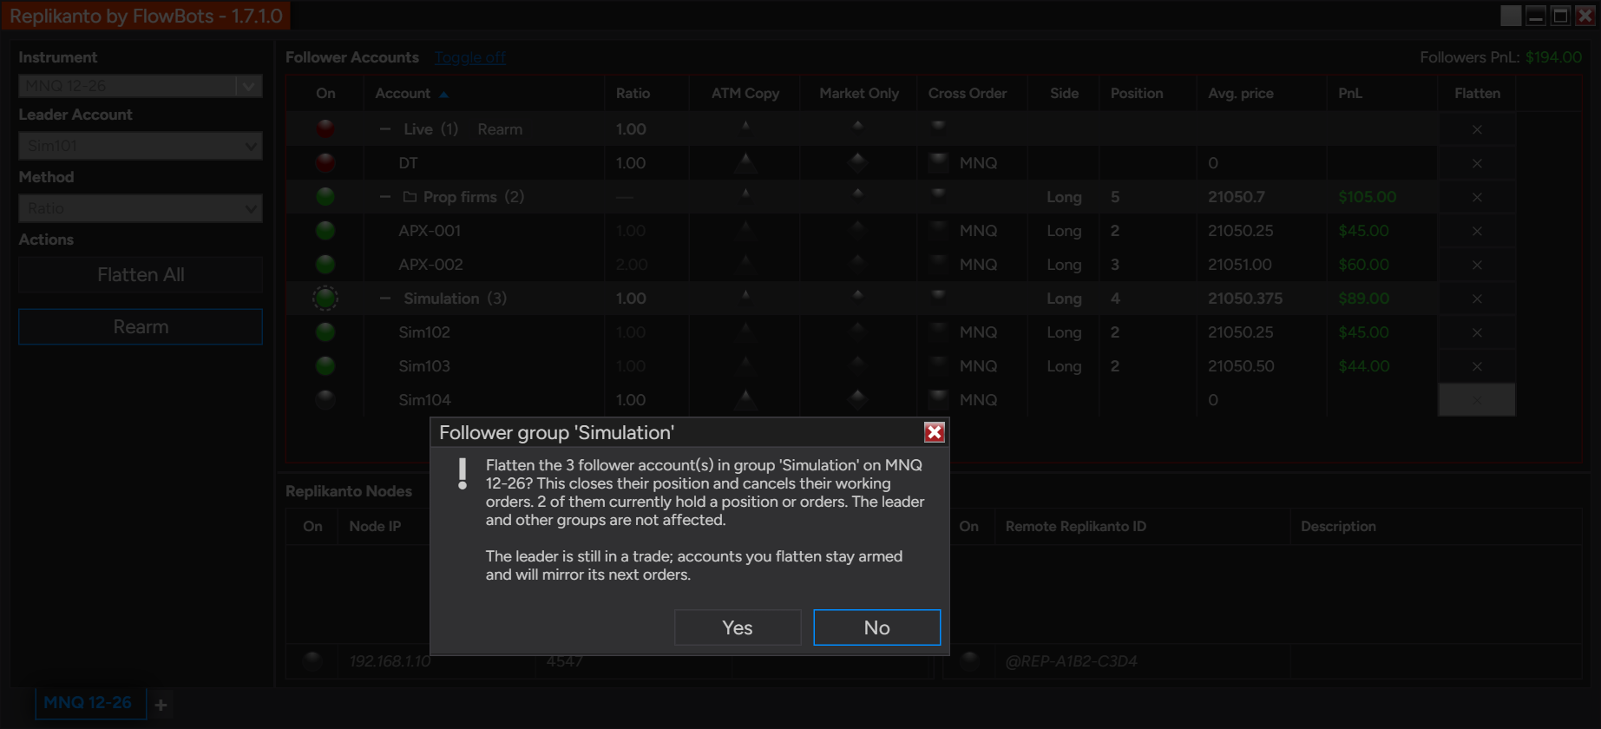The image size is (1601, 729).
Task: Click the Rearm button under Actions
Action: 141,327
